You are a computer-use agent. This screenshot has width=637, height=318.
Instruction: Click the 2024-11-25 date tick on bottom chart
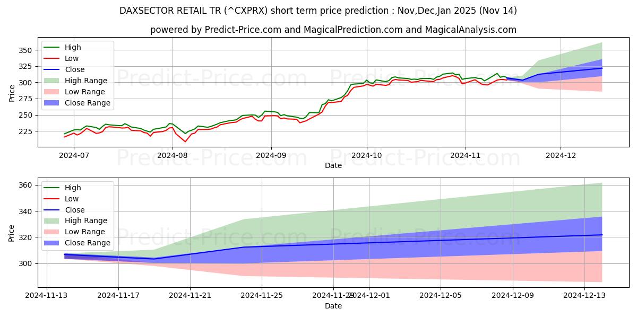(x=262, y=295)
